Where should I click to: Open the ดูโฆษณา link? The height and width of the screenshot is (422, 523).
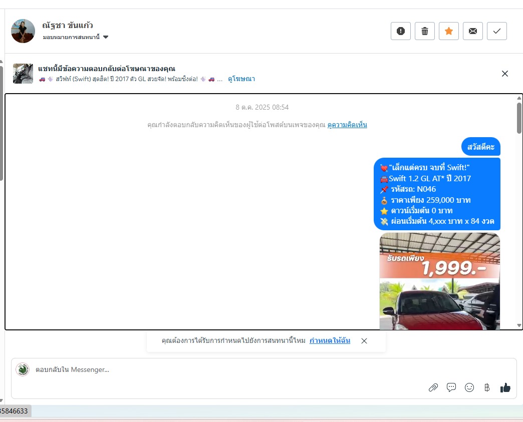(x=241, y=79)
